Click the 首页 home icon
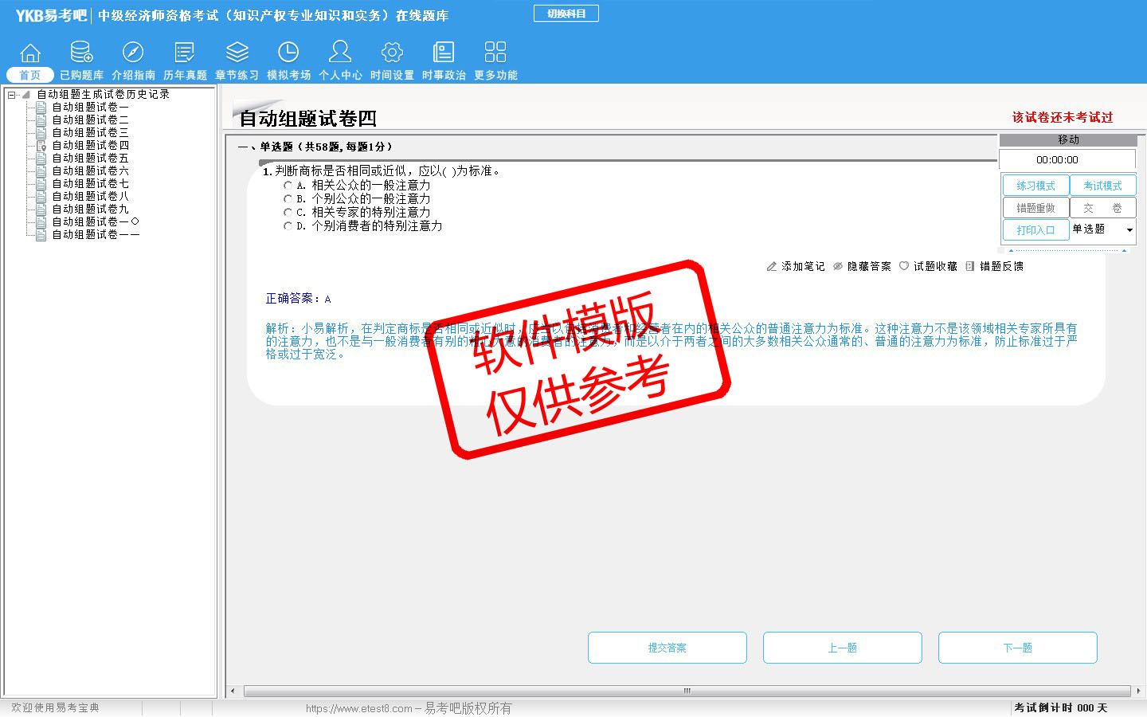 [x=30, y=53]
